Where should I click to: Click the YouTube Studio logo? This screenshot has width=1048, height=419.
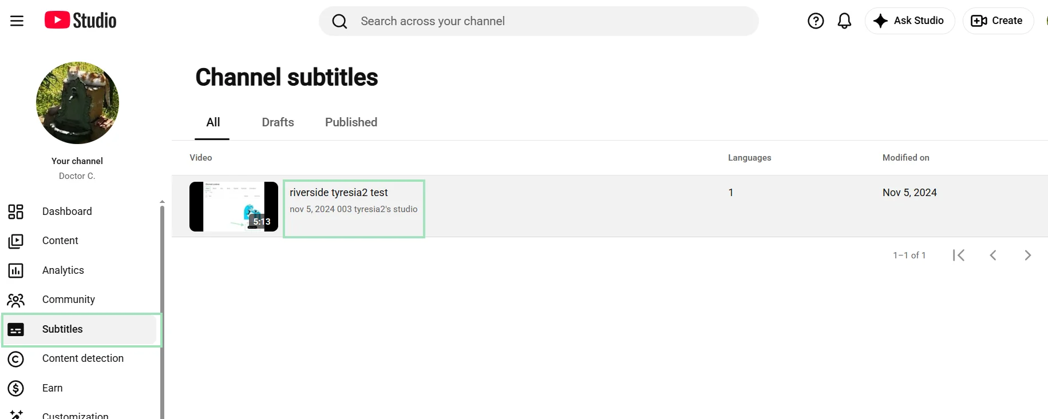pos(81,21)
